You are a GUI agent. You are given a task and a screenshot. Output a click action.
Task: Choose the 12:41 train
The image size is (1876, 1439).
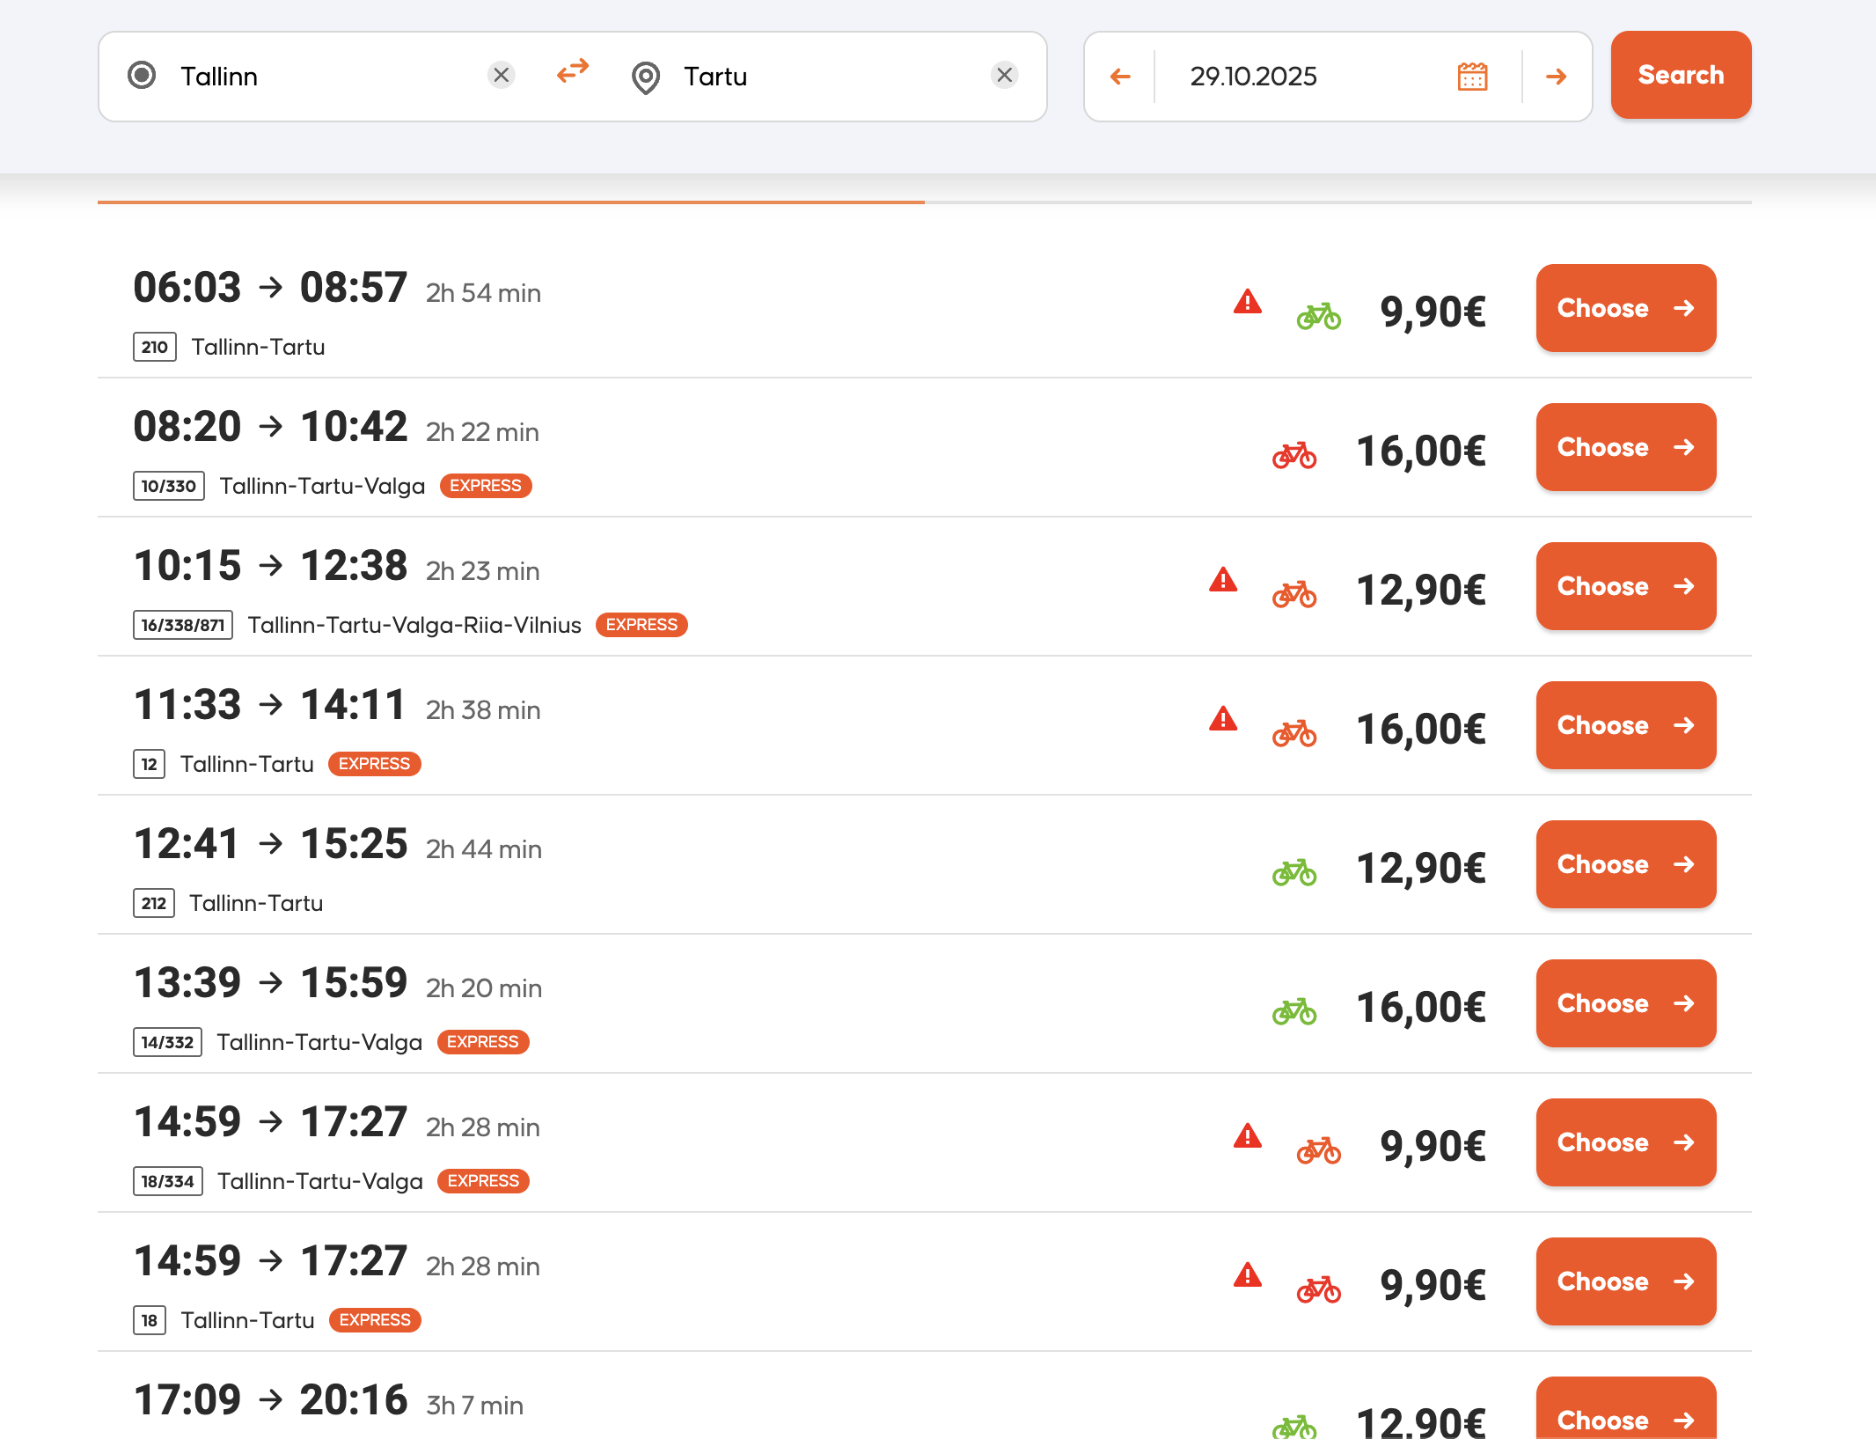(x=1625, y=864)
